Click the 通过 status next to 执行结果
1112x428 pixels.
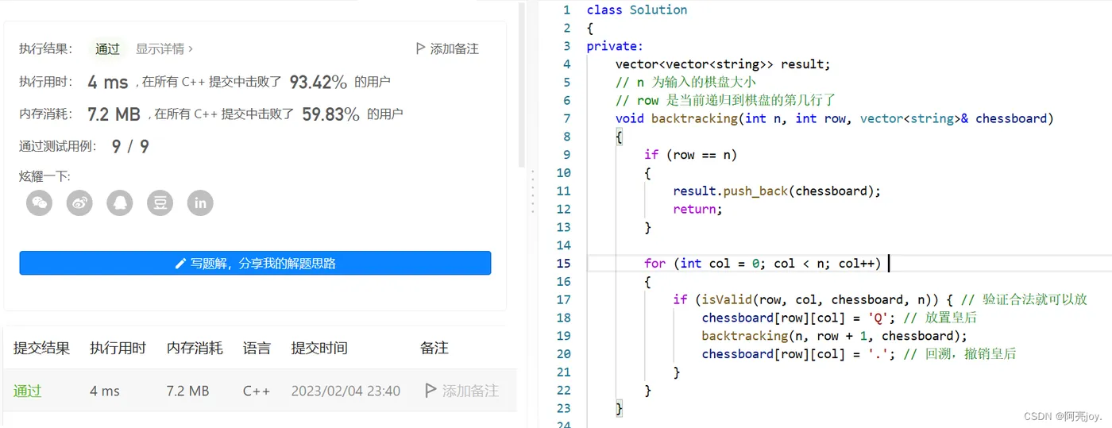coord(107,48)
